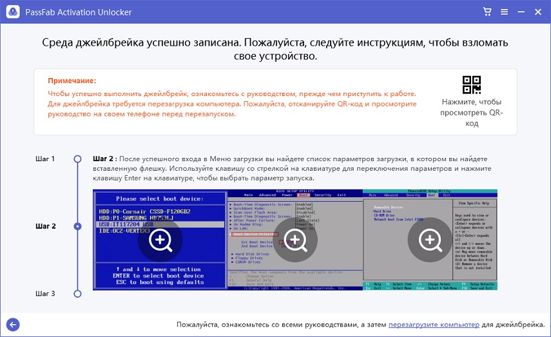Select the Шаг 3 step circle
This screenshot has width=551, height=337.
(x=77, y=293)
